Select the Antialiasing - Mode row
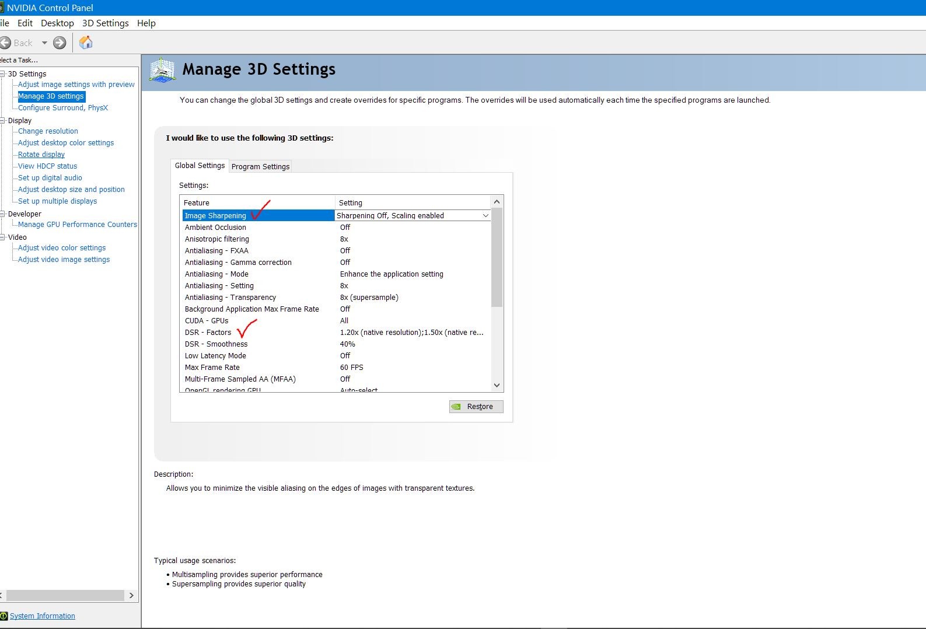The image size is (926, 629). pos(337,274)
